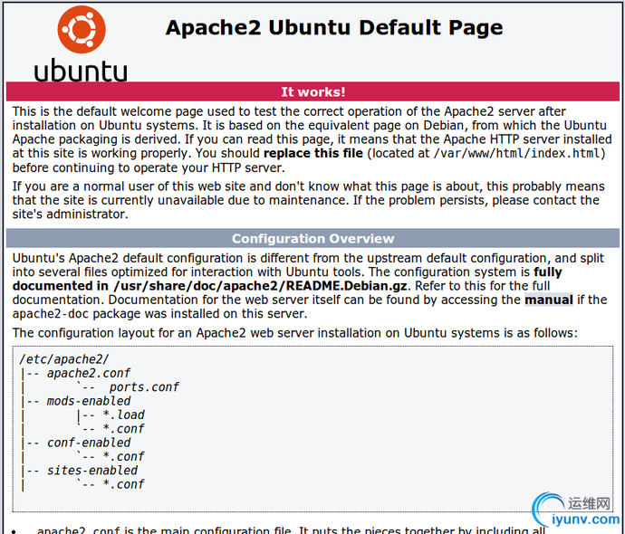Click the Apache2 Ubuntu Default Page heading
The height and width of the screenshot is (534, 625).
coord(334,27)
